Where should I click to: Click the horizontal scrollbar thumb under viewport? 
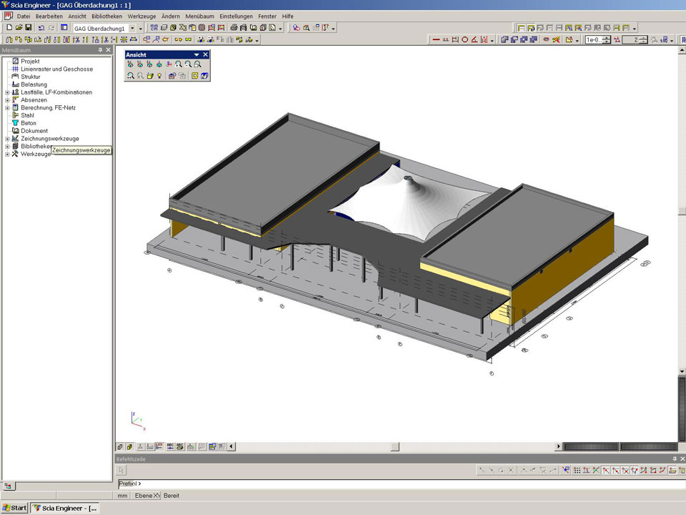tap(395, 447)
